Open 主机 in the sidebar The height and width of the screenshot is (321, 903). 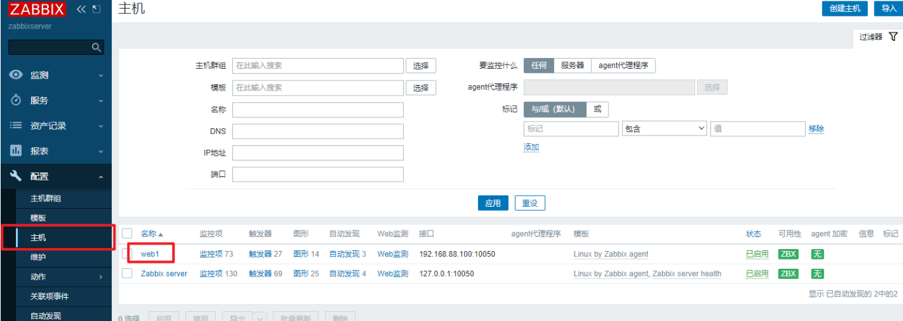(x=38, y=238)
